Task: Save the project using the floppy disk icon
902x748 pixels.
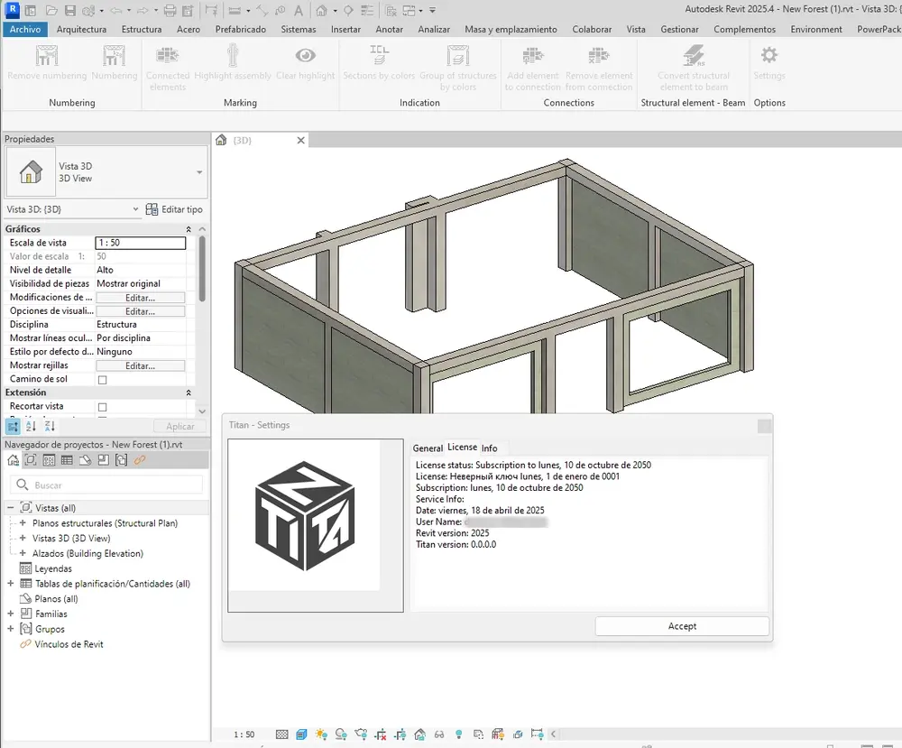Action: click(70, 10)
